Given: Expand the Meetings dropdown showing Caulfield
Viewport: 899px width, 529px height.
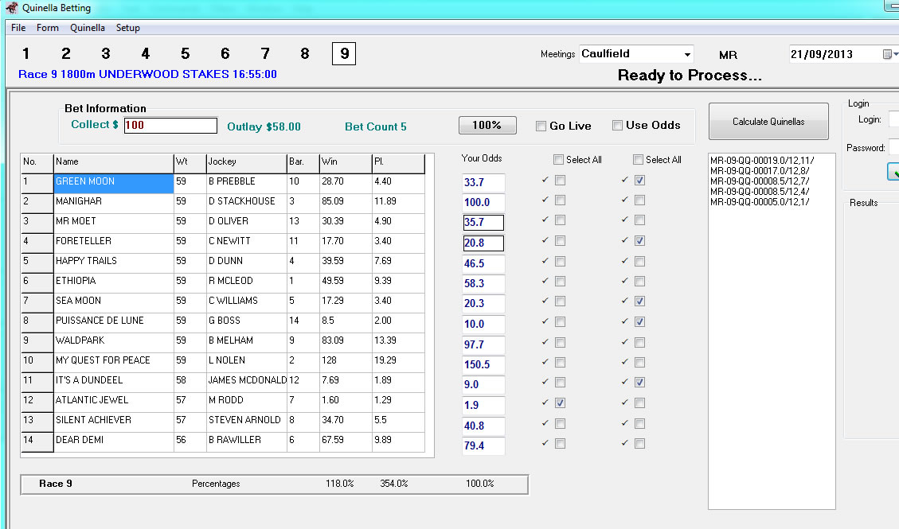Looking at the screenshot, I should tap(687, 54).
